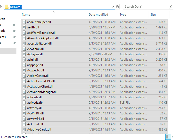Click the AcSpecfc.dll file icon

[24, 70]
